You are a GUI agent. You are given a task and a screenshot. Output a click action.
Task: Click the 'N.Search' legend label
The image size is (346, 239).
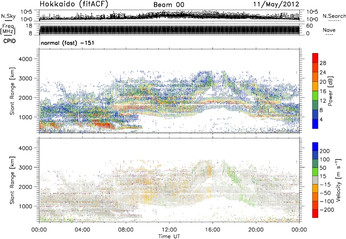tap(334, 16)
